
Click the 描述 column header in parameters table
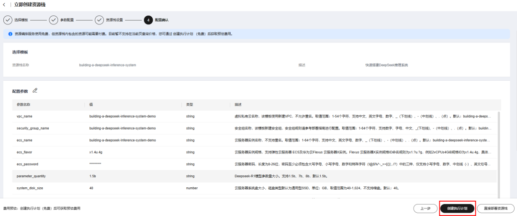click(238, 104)
